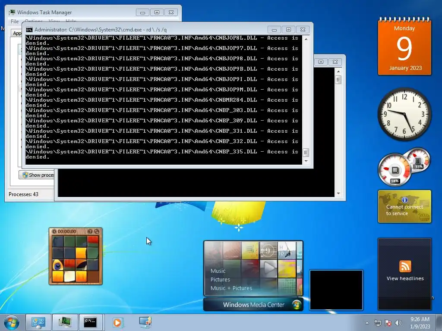Click the Windows orb on the Media Center bar
Screen dimensions: 442x331
[297, 305]
